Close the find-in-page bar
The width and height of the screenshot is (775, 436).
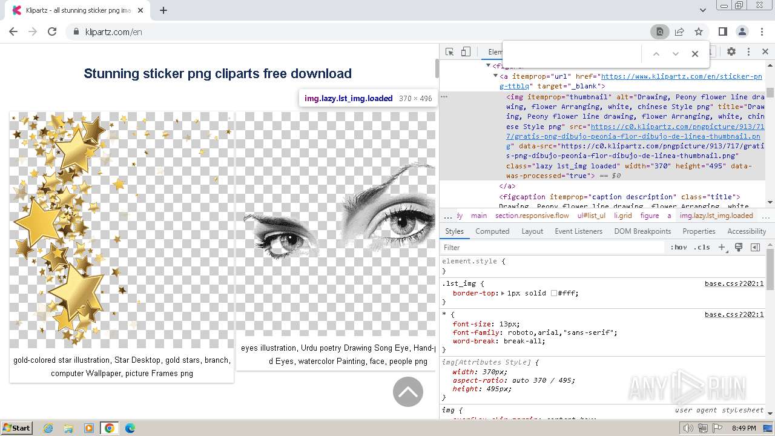(695, 54)
